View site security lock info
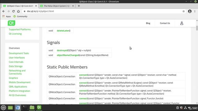Viewport: 198px width, 111px height. 24,11
